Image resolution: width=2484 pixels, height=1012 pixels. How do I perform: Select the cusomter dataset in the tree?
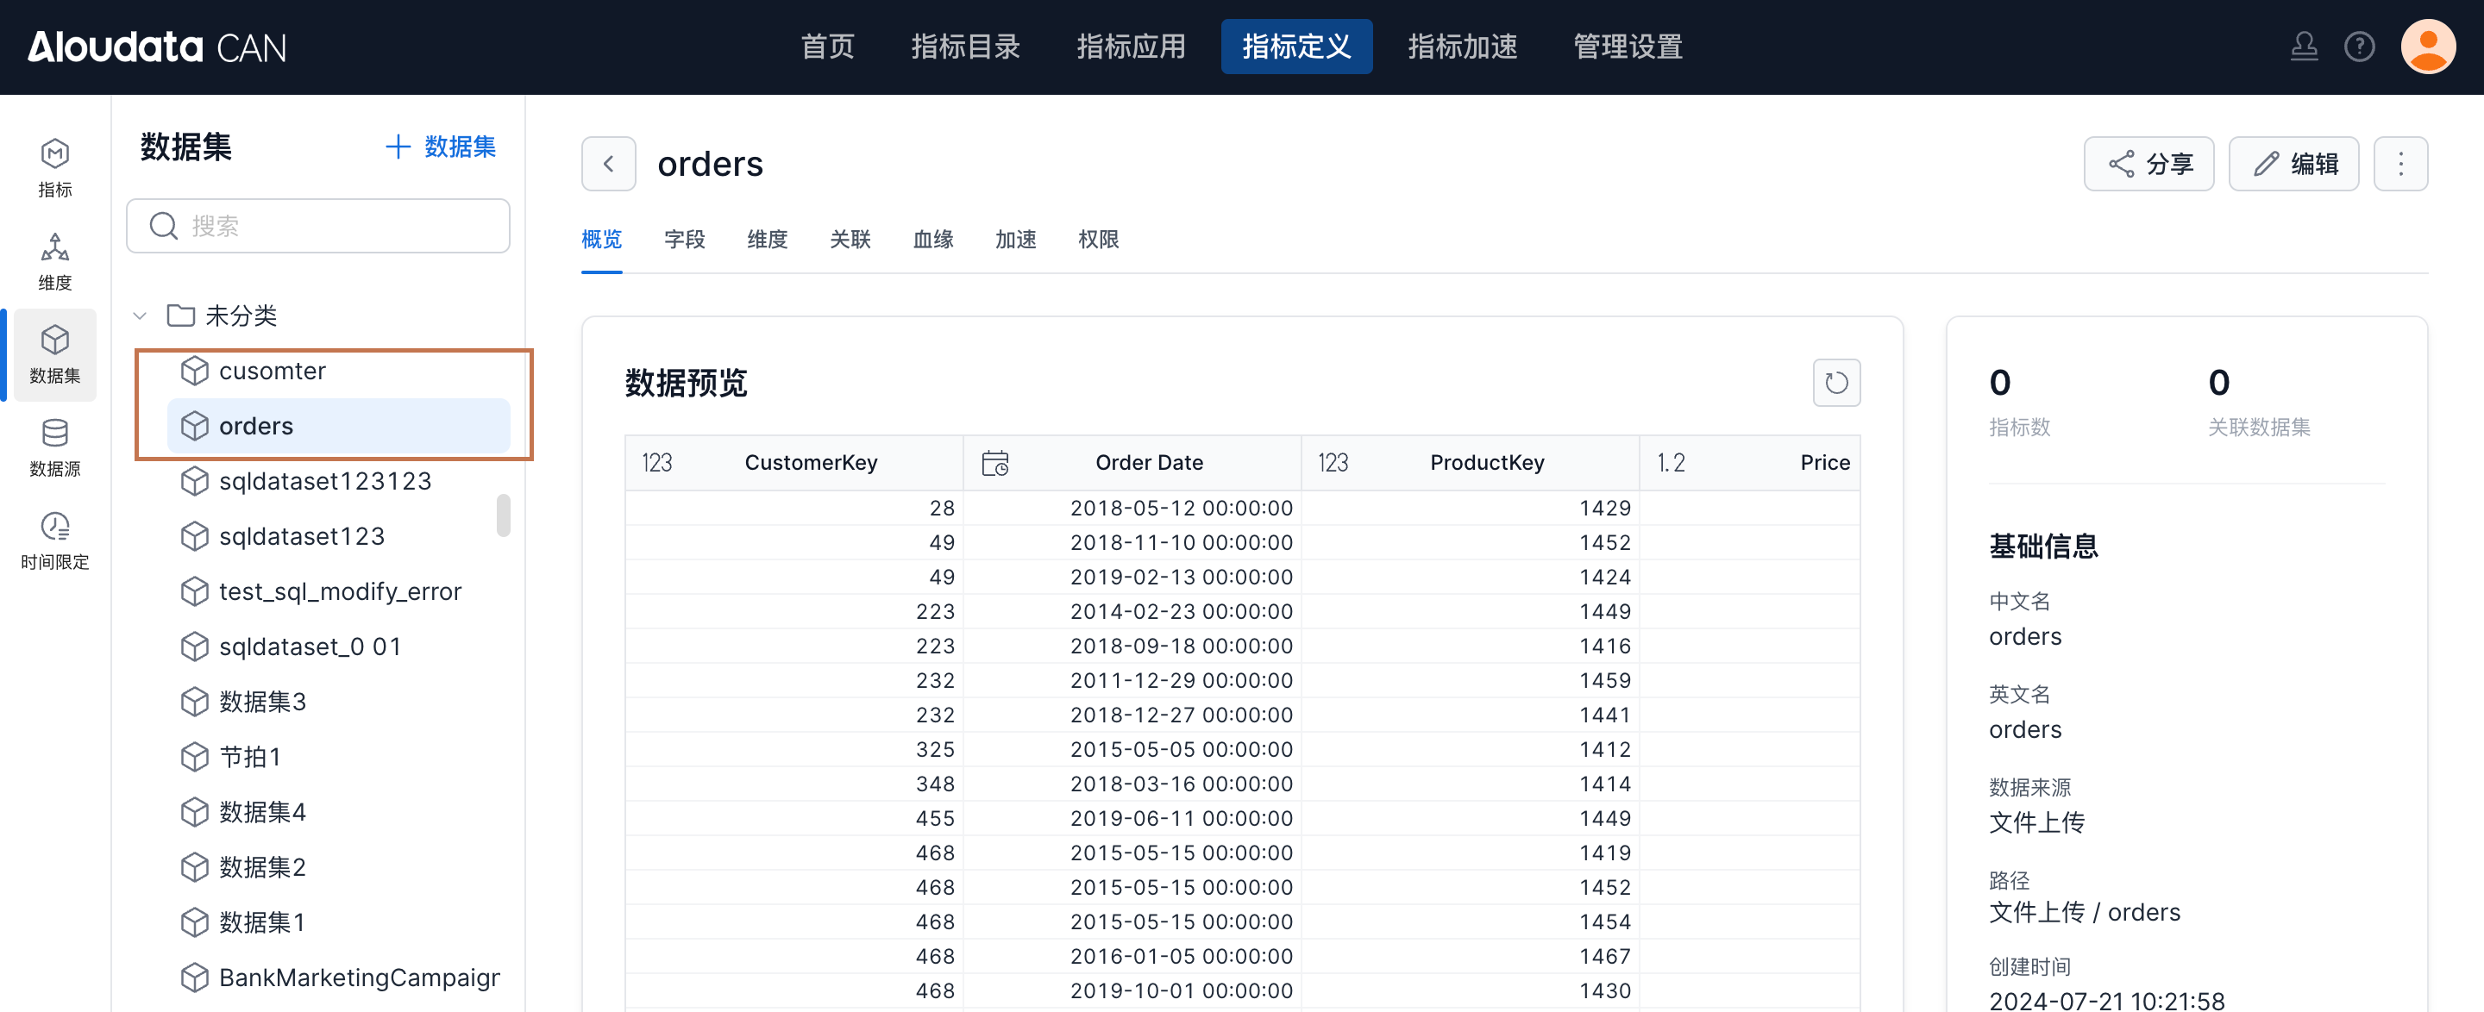pos(272,370)
